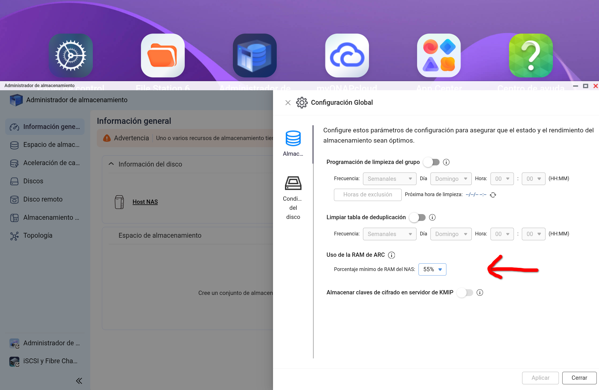
Task: Collapse the sidebar with double chevron icon
Action: tap(79, 381)
